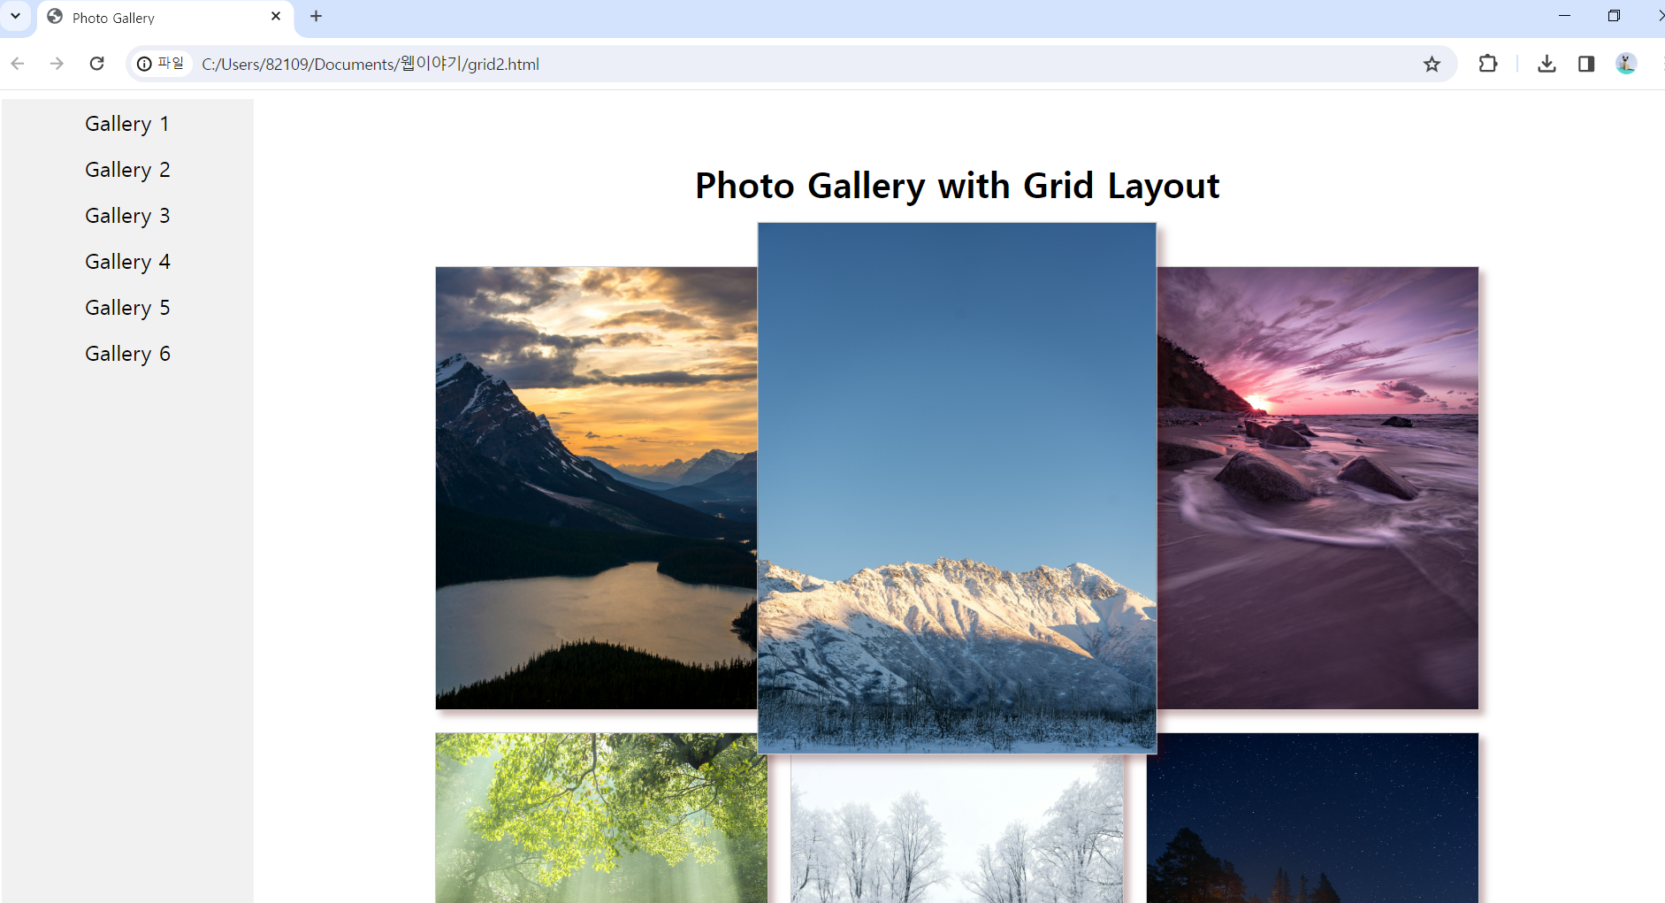Image resolution: width=1665 pixels, height=903 pixels.
Task: Open Gallery 2 link
Action: tap(127, 170)
